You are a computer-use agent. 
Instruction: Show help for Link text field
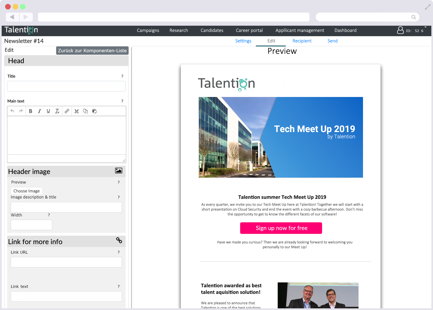(x=119, y=287)
